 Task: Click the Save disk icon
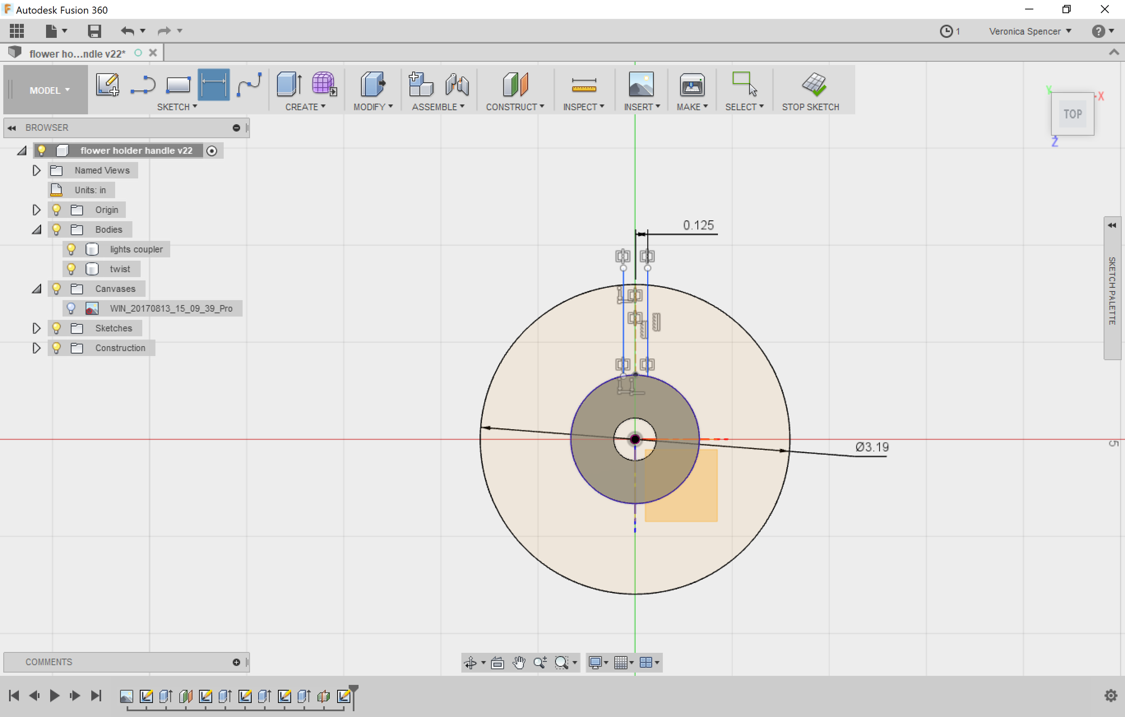tap(94, 31)
